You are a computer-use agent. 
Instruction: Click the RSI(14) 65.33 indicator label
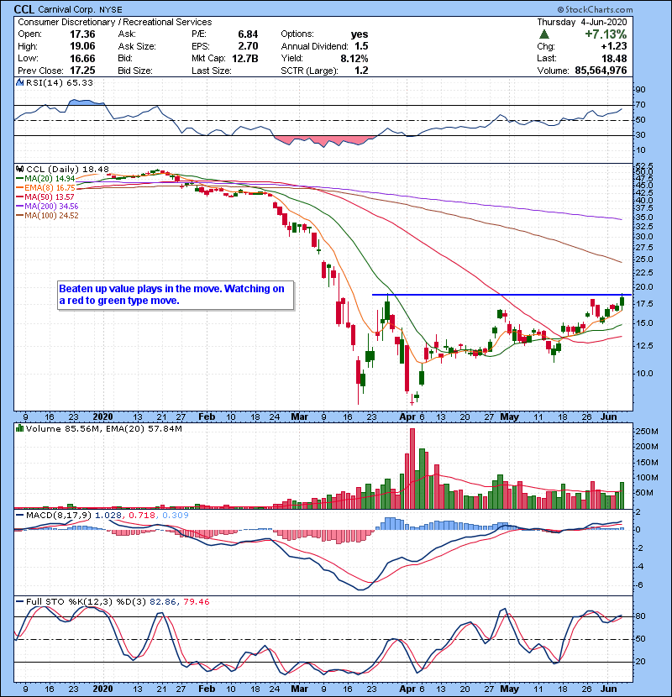tap(59, 82)
